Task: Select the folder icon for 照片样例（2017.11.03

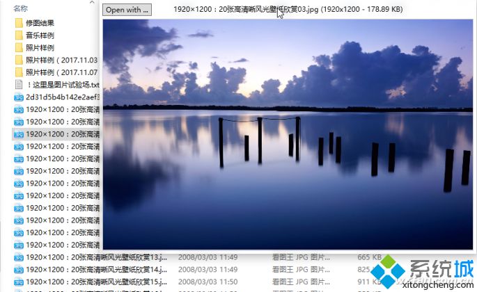Action: (19, 60)
